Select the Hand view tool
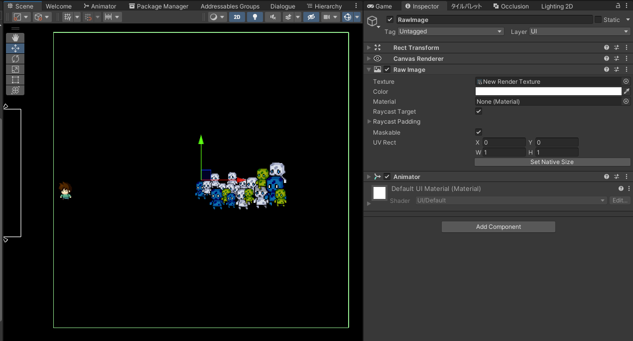 point(15,37)
